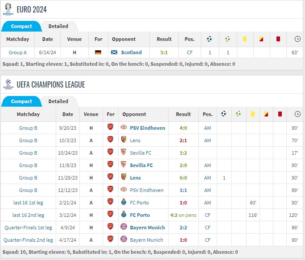Screen dimensions: 305x260
Task: Click FC Porto crest in 3/12/24 row
Action: (x=124, y=214)
